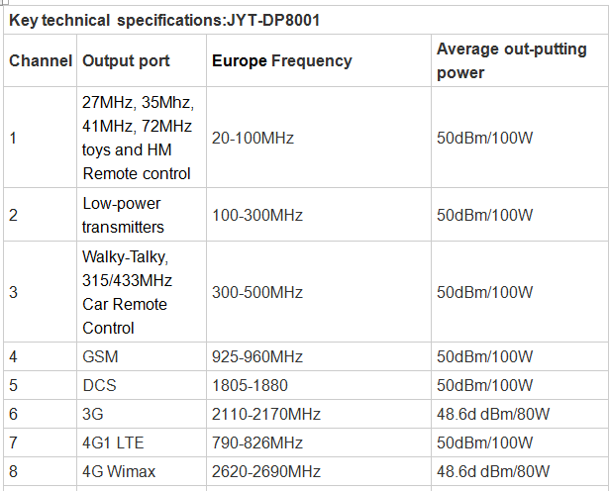Select the '300-500MHz' frequency cell
Viewport: 609px width, 491px height.
257,292
